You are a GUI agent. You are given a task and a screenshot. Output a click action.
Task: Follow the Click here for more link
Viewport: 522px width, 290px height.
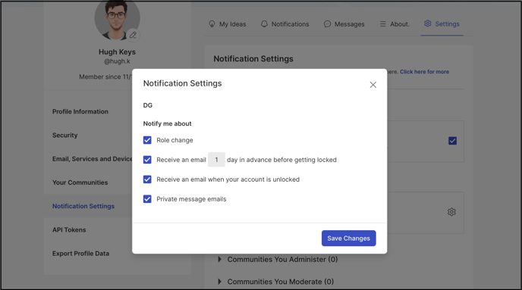coord(424,72)
